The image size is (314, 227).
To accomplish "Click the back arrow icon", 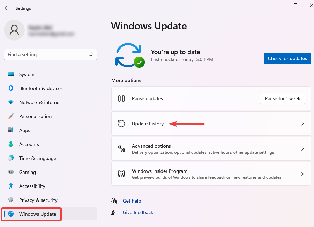I will click(x=7, y=8).
